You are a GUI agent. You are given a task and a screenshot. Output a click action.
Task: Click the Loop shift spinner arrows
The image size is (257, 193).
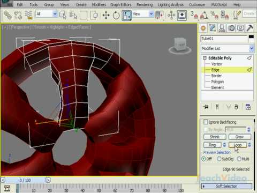click(250, 145)
